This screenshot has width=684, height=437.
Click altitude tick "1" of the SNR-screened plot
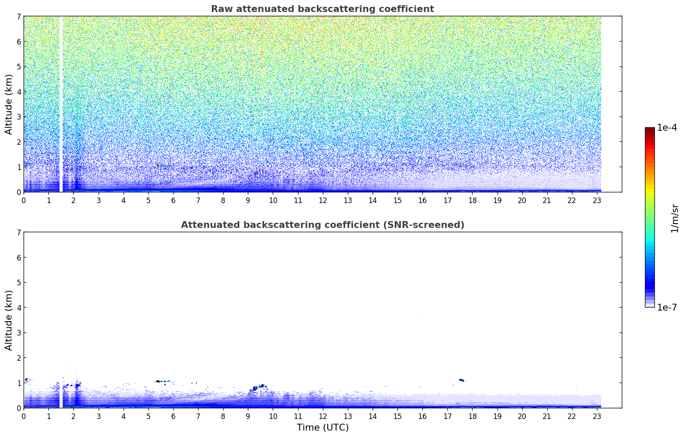coord(19,383)
